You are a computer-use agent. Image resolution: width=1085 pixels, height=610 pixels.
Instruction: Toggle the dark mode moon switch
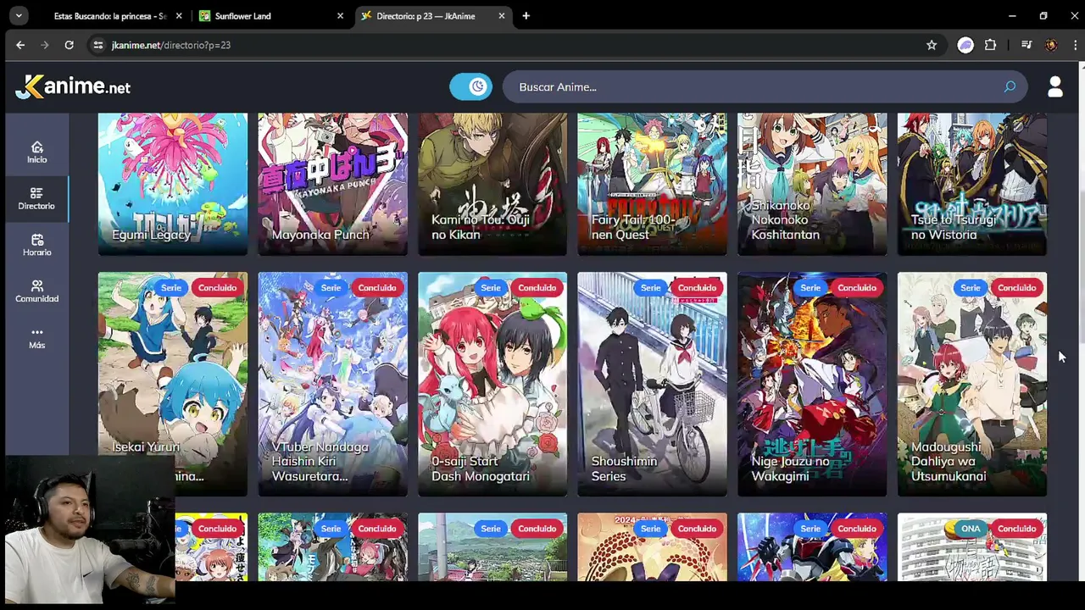click(470, 86)
